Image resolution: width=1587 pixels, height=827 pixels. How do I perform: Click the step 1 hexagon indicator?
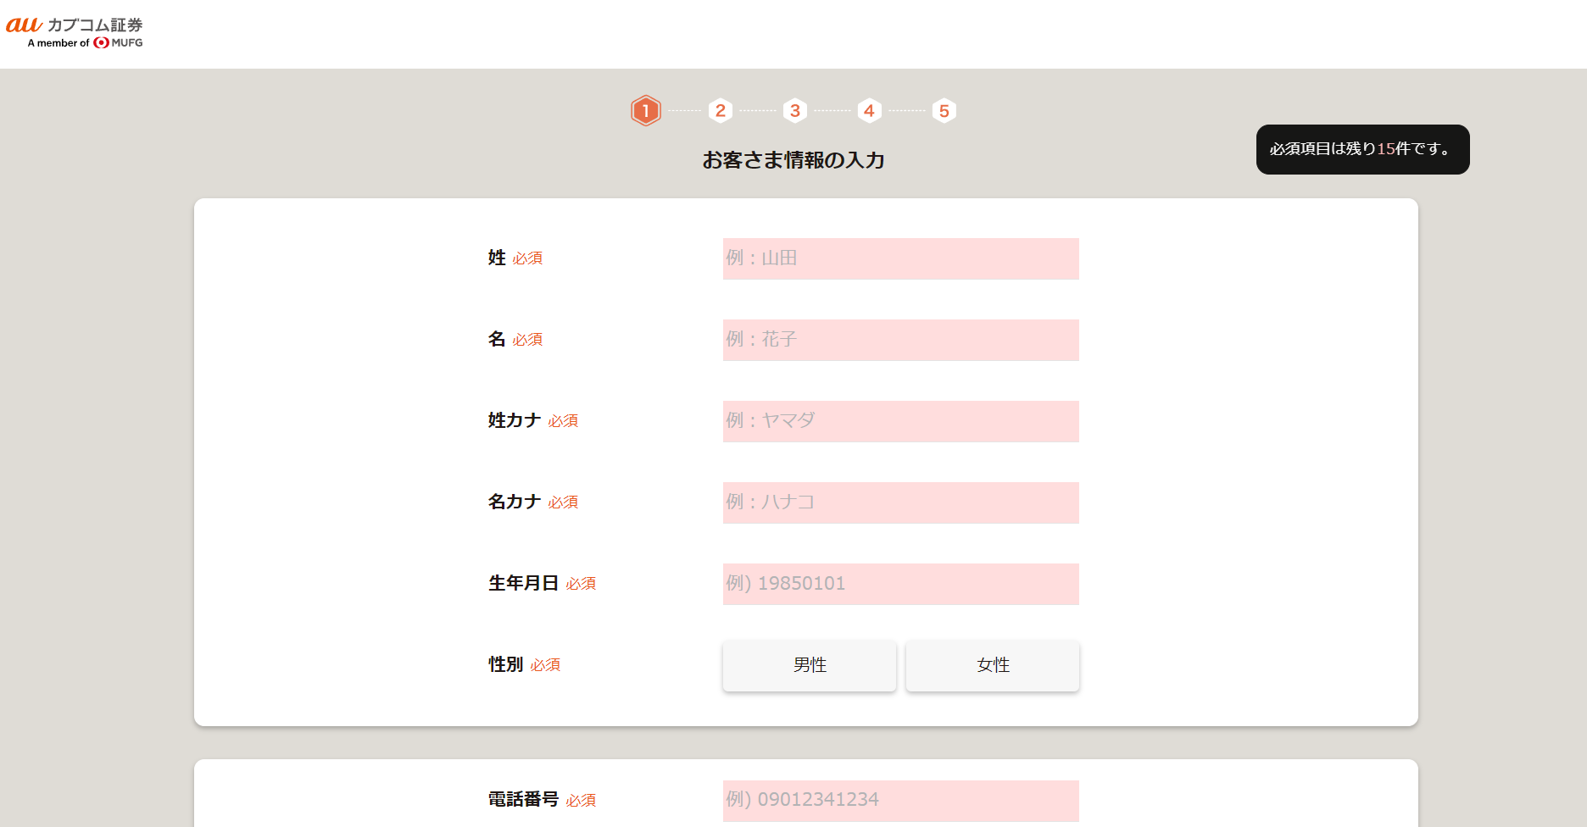point(645,111)
